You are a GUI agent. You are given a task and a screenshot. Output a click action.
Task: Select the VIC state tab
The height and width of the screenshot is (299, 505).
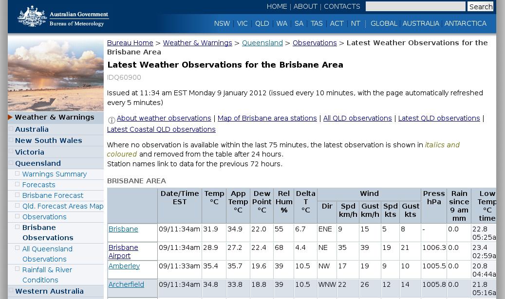(242, 23)
